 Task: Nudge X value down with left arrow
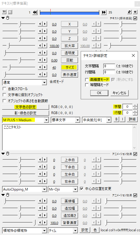pyautogui.click(x=40, y=24)
